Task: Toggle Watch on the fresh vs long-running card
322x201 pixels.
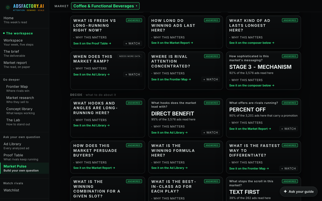Action: (133, 43)
